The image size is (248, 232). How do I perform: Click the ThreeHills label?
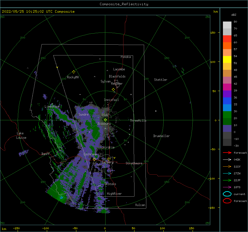coord(138,121)
